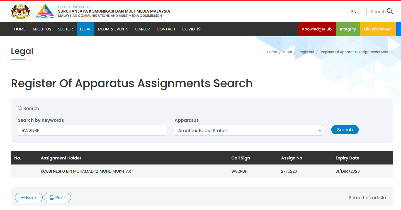Click expiry date 31/Dec/2023
Image resolution: width=401 pixels, height=210 pixels.
coord(347,171)
